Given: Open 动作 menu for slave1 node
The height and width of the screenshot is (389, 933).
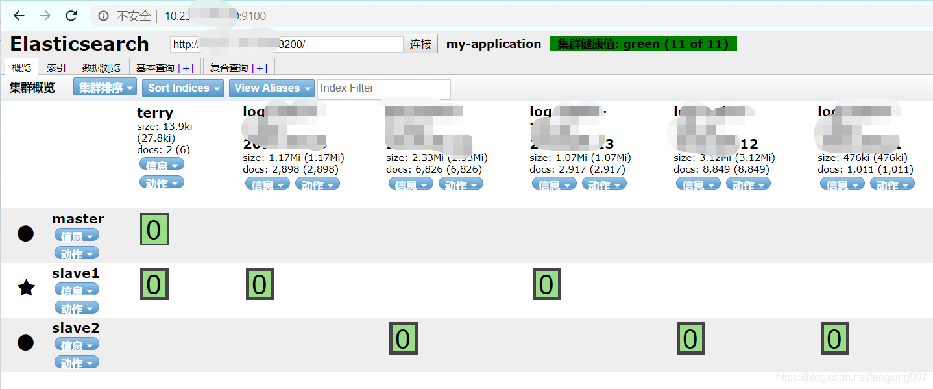Looking at the screenshot, I should pos(77,308).
